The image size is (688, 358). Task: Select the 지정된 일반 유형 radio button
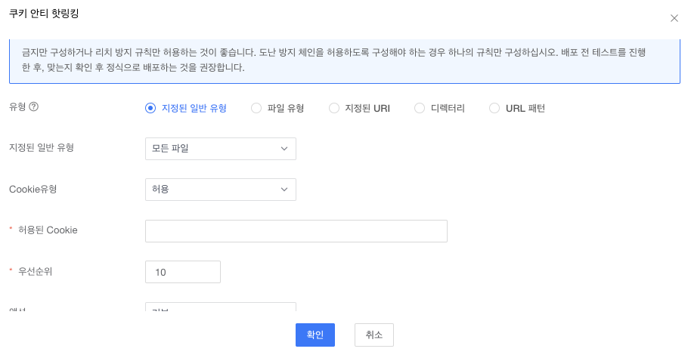150,108
